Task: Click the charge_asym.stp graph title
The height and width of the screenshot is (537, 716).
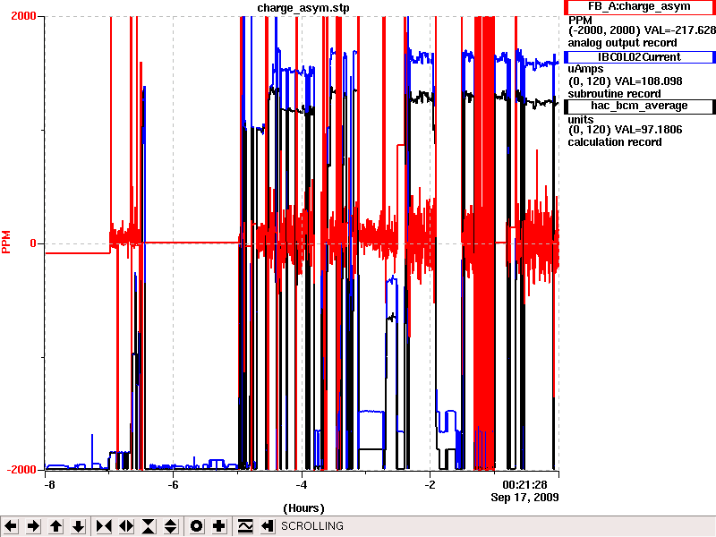Action: pos(303,8)
